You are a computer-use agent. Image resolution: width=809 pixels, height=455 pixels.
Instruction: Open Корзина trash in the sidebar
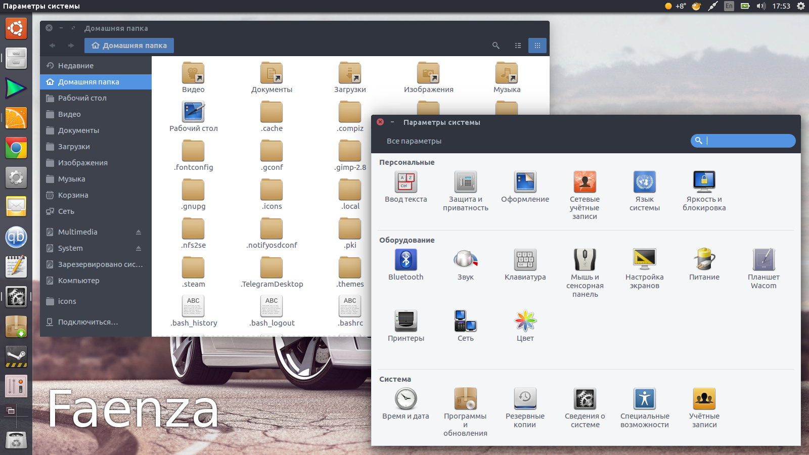pyautogui.click(x=96, y=195)
